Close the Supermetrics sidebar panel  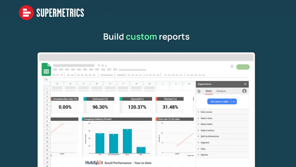coord(245,84)
